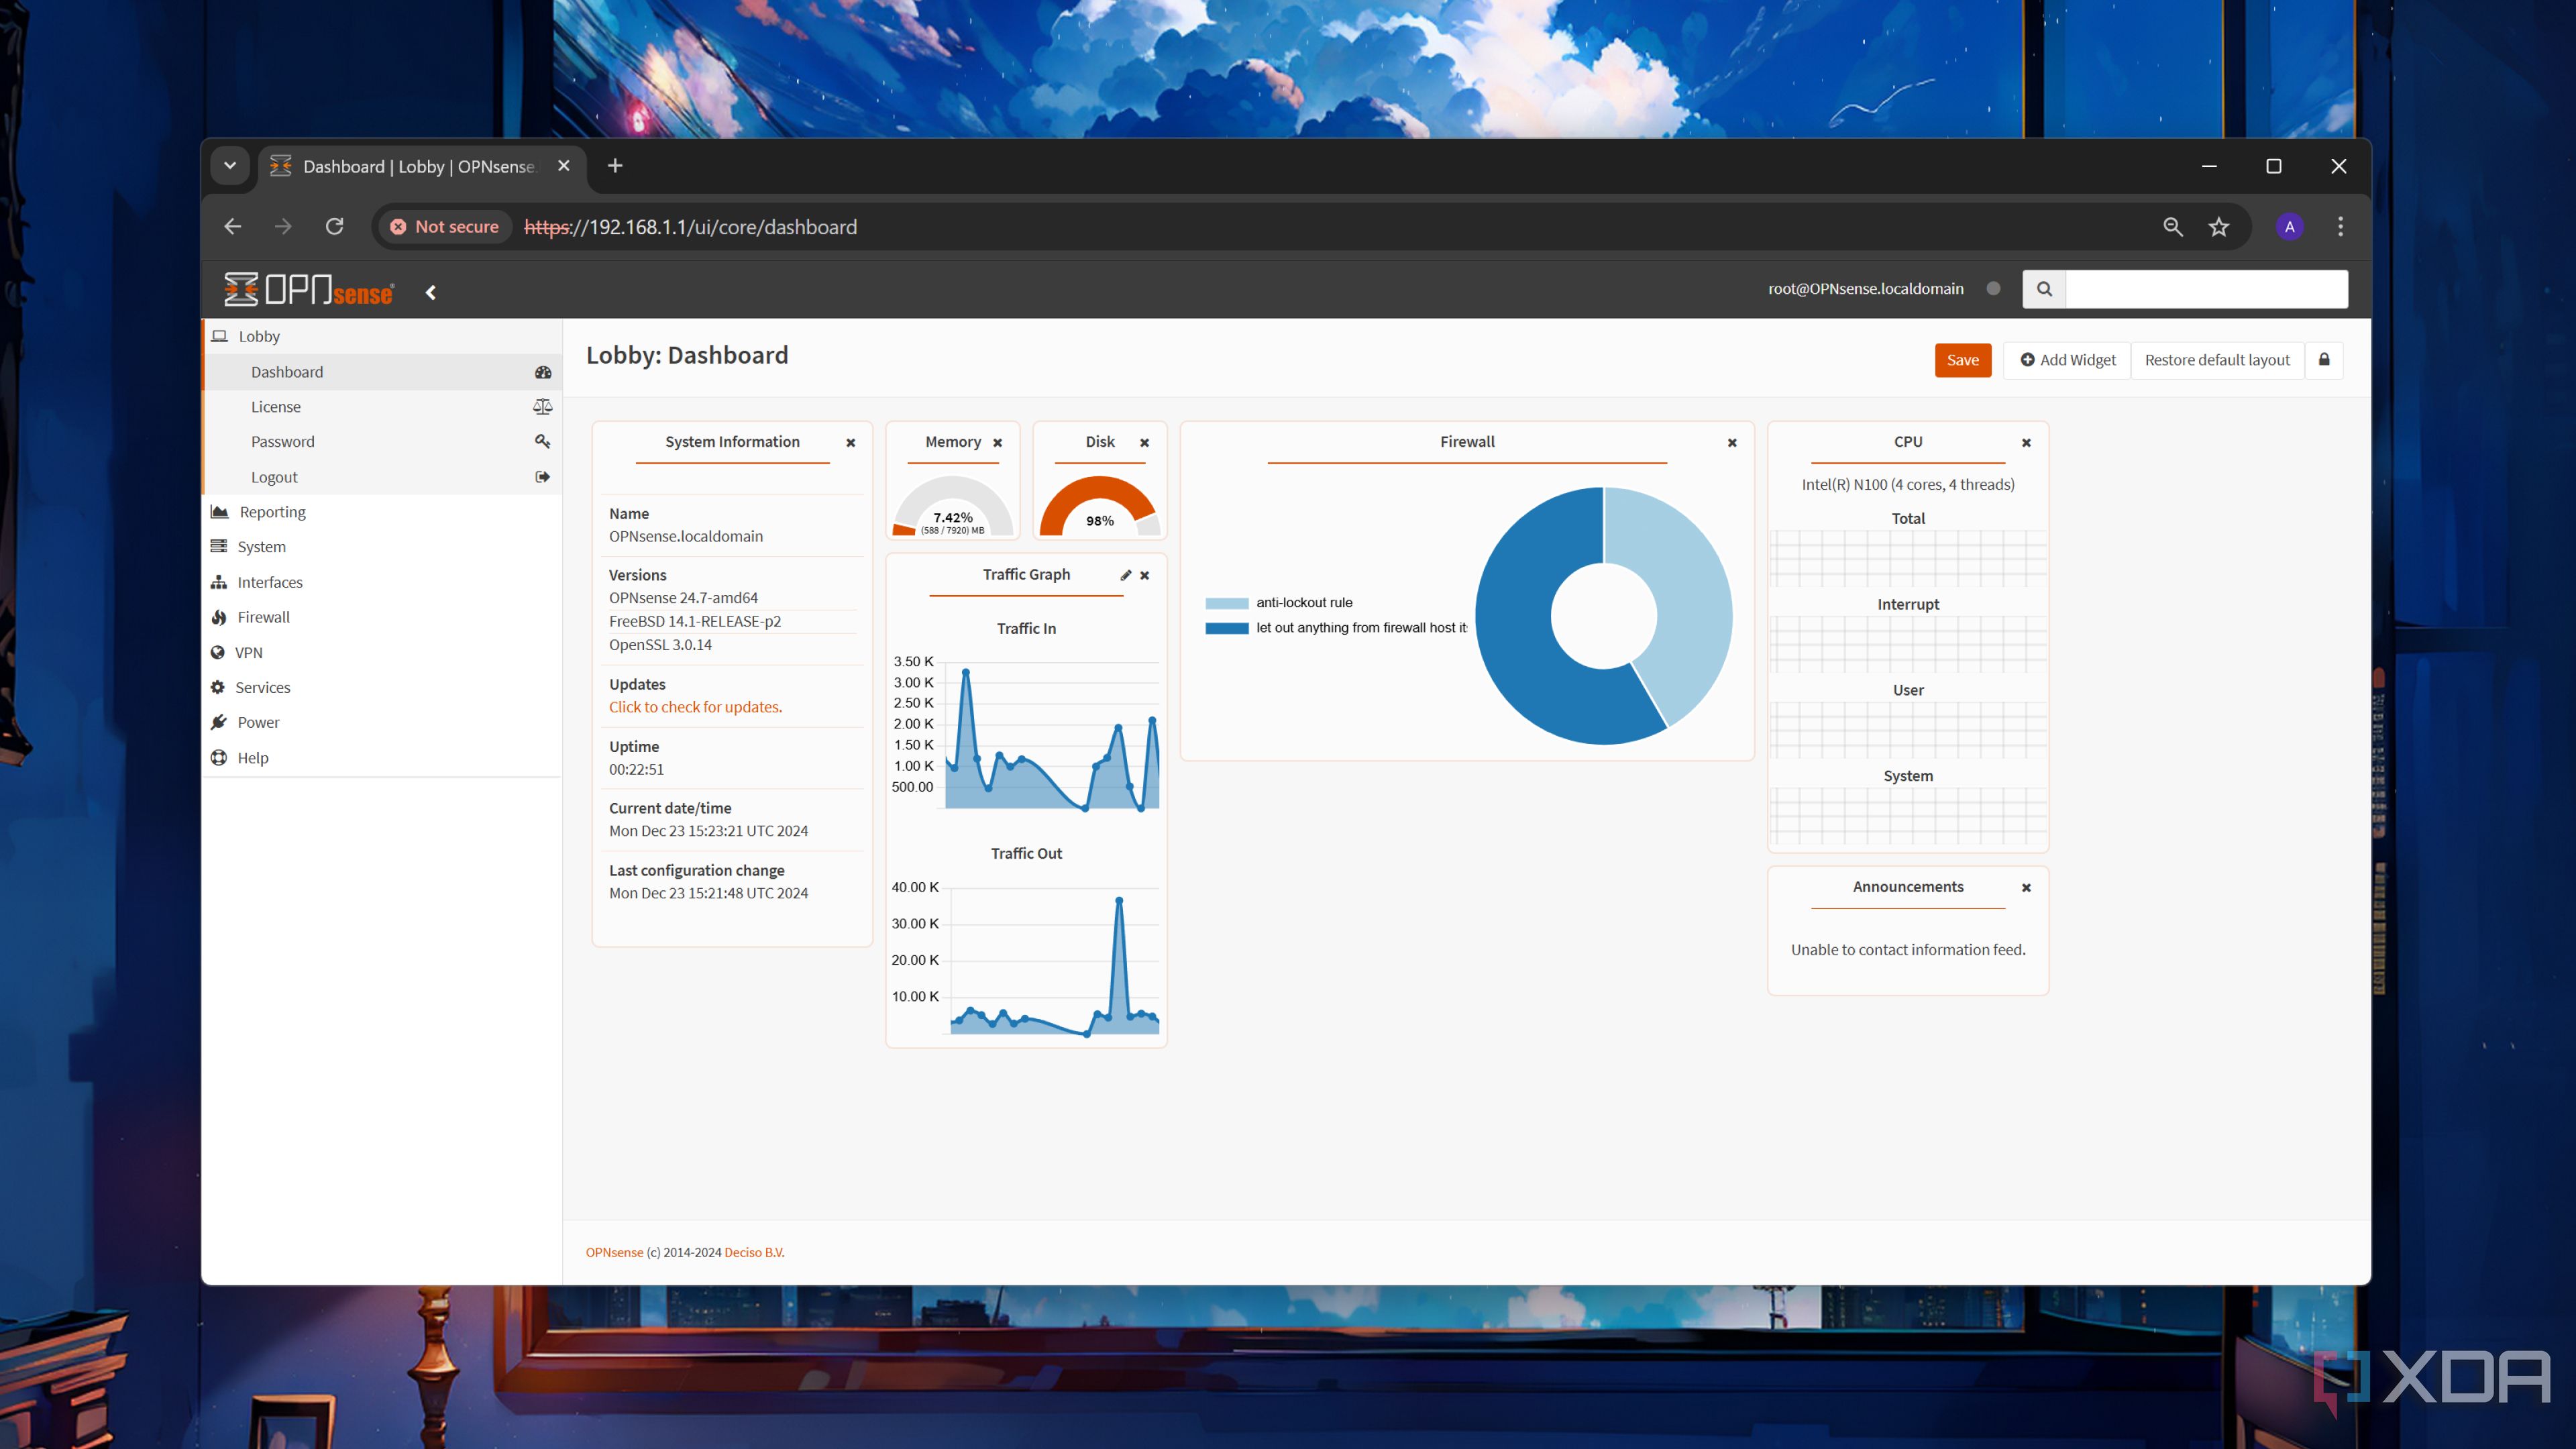Collapse the sidebar with the left chevron
2576x1449 pixels.
point(430,292)
